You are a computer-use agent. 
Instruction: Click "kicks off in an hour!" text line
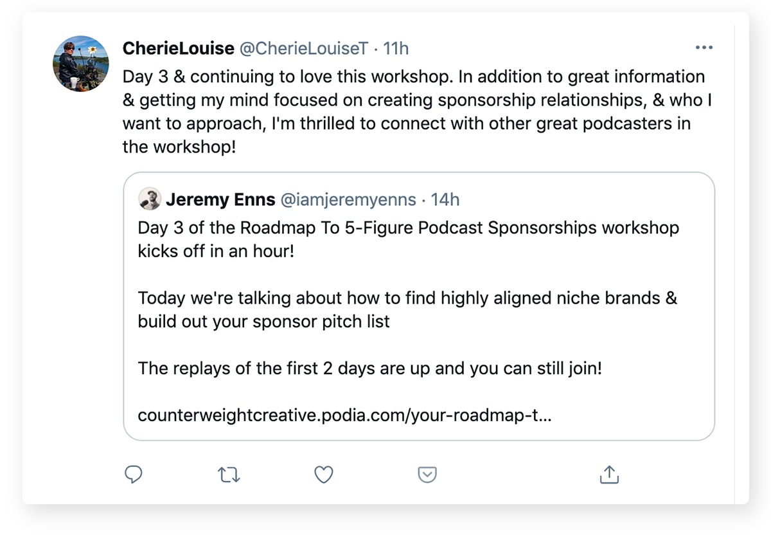216,251
